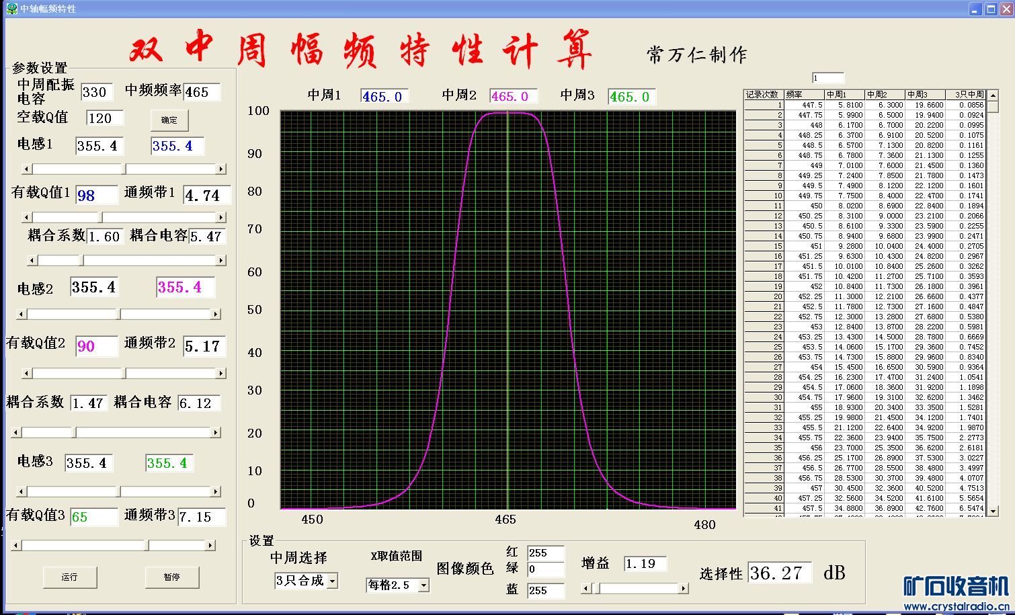Click the 增益 gain slider
The image size is (1015, 615).
635,588
